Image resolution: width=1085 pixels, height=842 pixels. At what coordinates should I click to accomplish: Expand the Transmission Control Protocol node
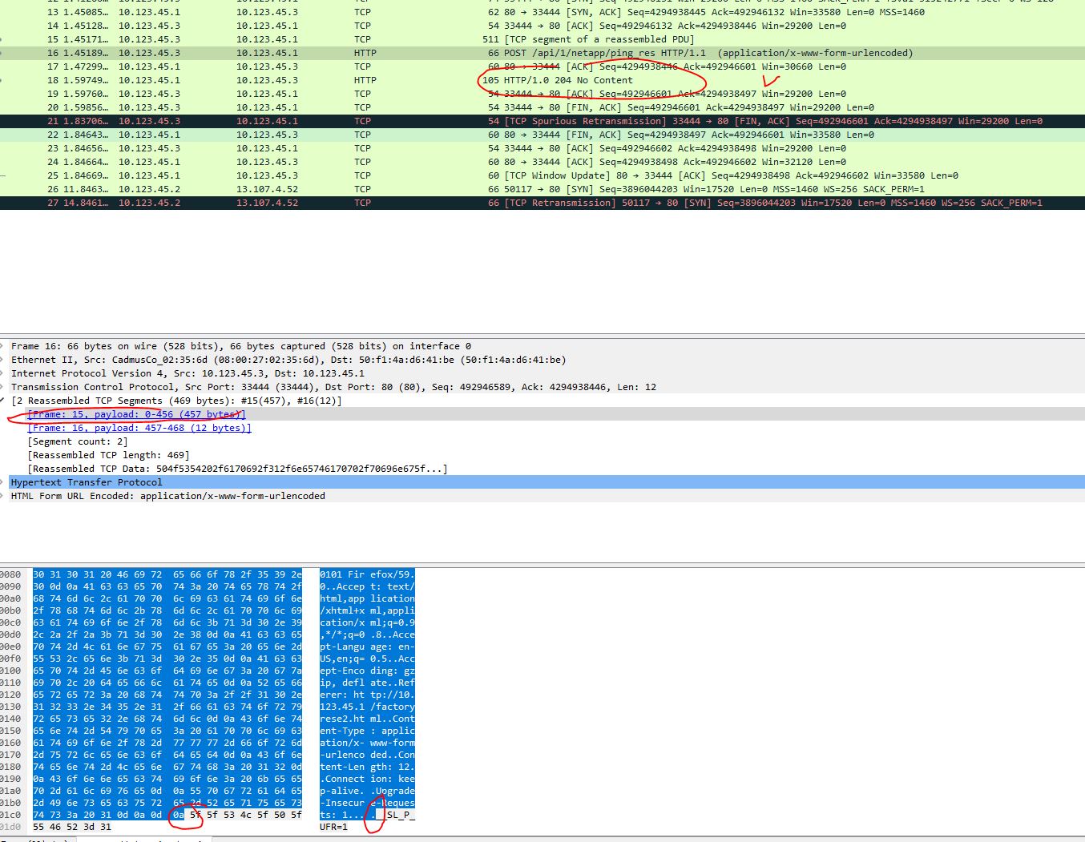(5, 387)
